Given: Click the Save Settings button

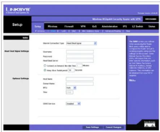Looking at the screenshot, I should [92, 127].
